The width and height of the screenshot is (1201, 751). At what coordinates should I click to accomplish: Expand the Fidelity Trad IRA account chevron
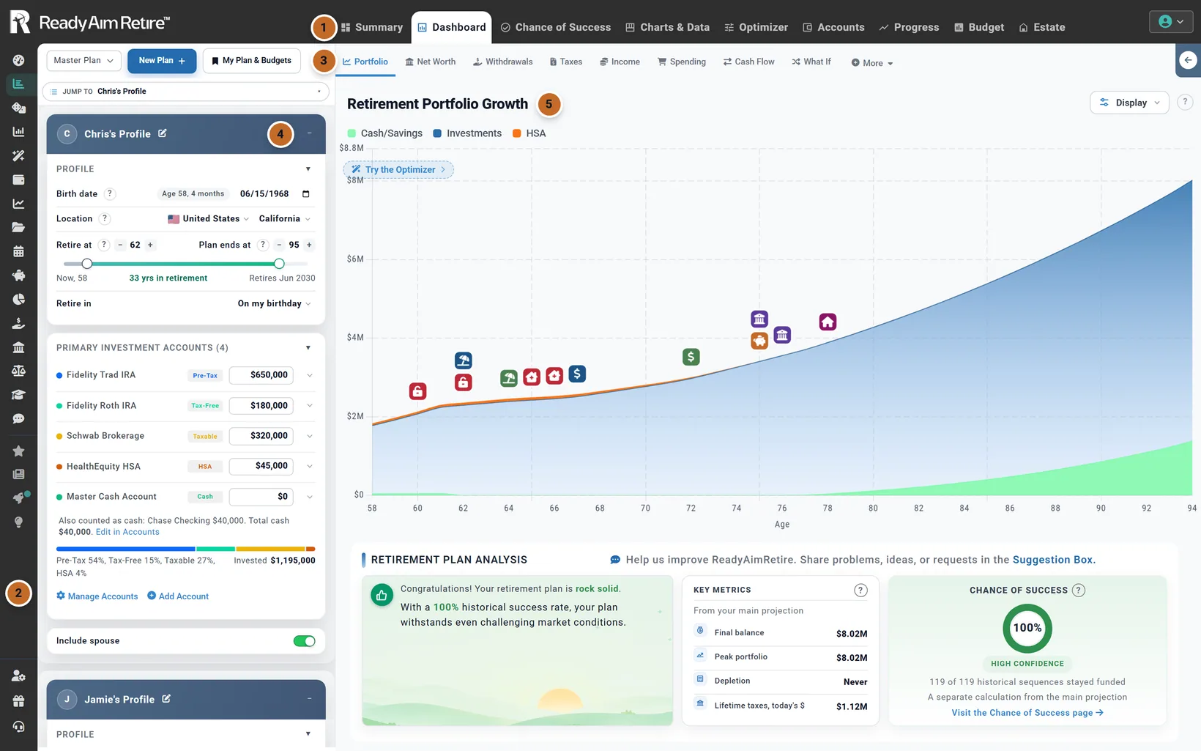click(310, 375)
